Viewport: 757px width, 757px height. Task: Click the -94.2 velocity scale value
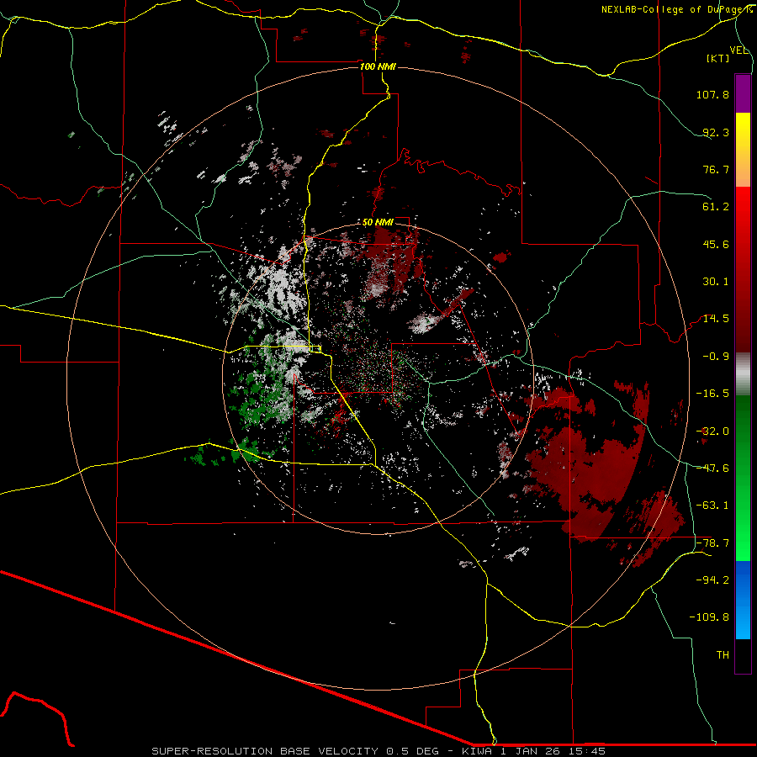712,580
